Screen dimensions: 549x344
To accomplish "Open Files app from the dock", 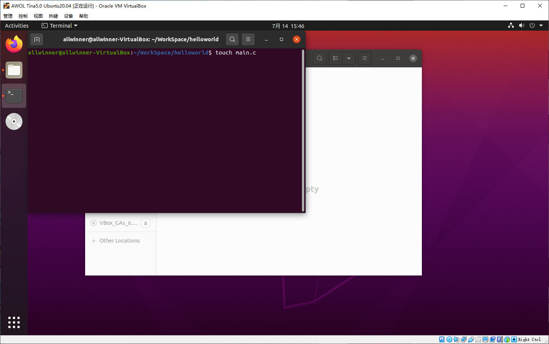I will (x=14, y=70).
